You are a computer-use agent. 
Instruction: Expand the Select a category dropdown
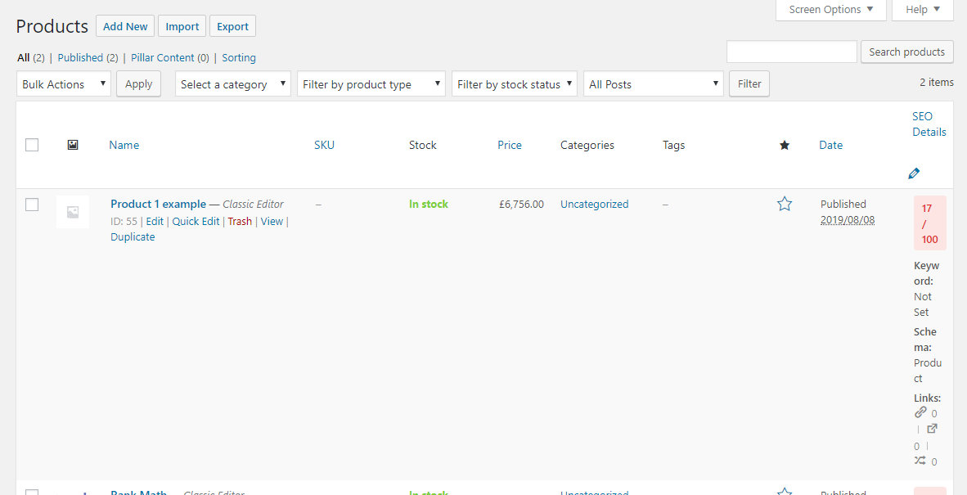point(233,84)
